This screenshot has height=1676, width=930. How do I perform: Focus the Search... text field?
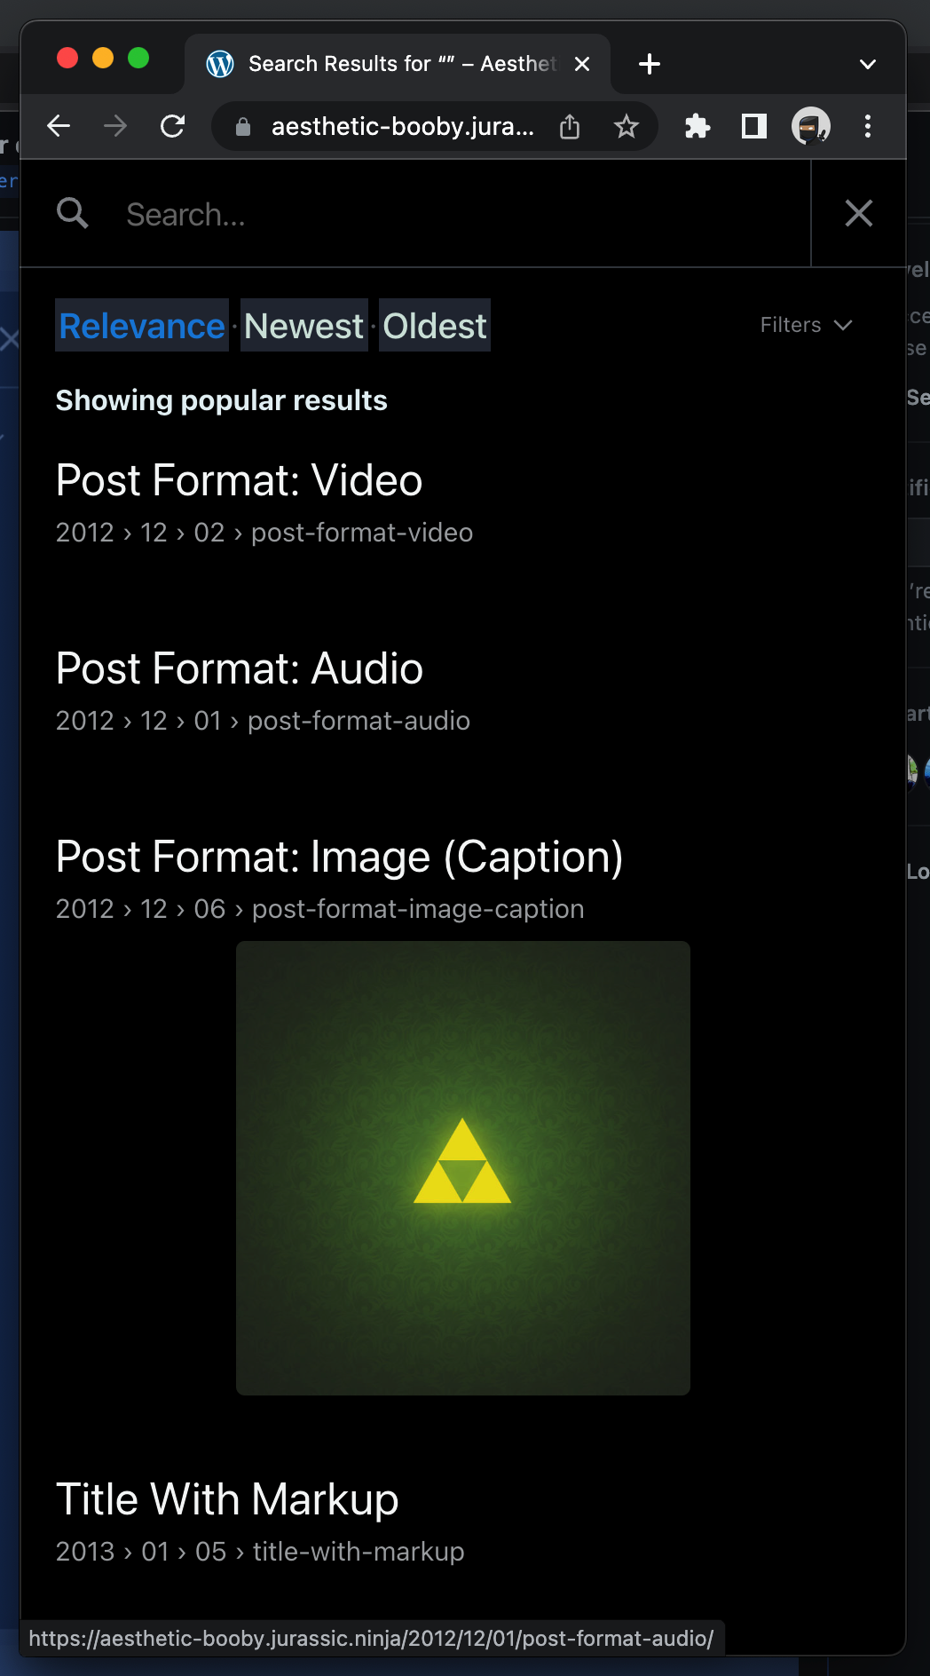tap(461, 214)
